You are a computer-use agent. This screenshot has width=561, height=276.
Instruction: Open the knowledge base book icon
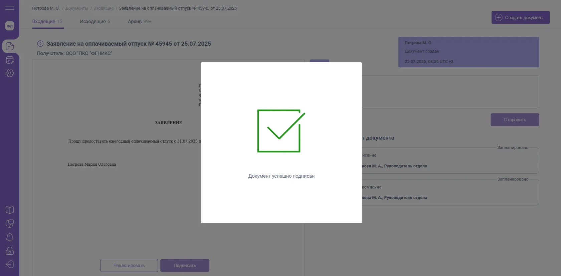(10, 210)
